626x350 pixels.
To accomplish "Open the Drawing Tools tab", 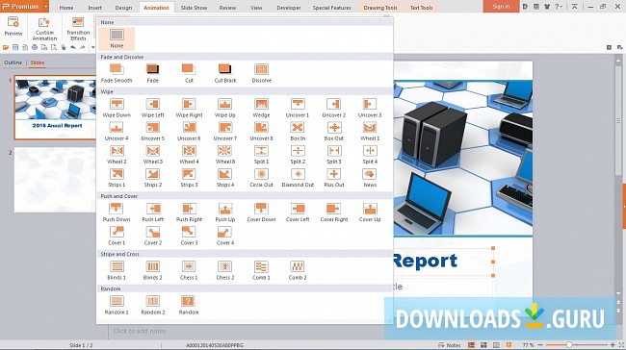I will [x=380, y=8].
